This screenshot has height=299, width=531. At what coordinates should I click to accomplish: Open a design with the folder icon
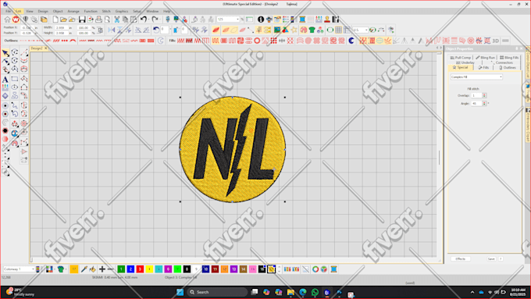tap(63, 20)
